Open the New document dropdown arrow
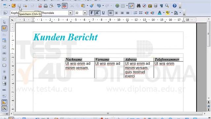The height and width of the screenshot is (119, 211). (9, 6)
